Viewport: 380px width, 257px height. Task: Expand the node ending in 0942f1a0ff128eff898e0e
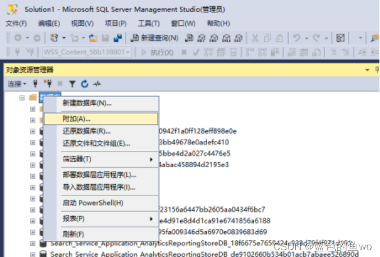(x=33, y=131)
